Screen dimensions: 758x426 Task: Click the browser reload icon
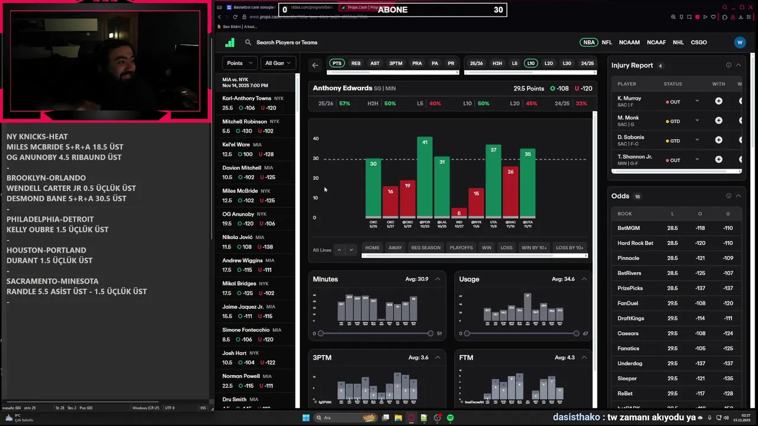(235, 17)
